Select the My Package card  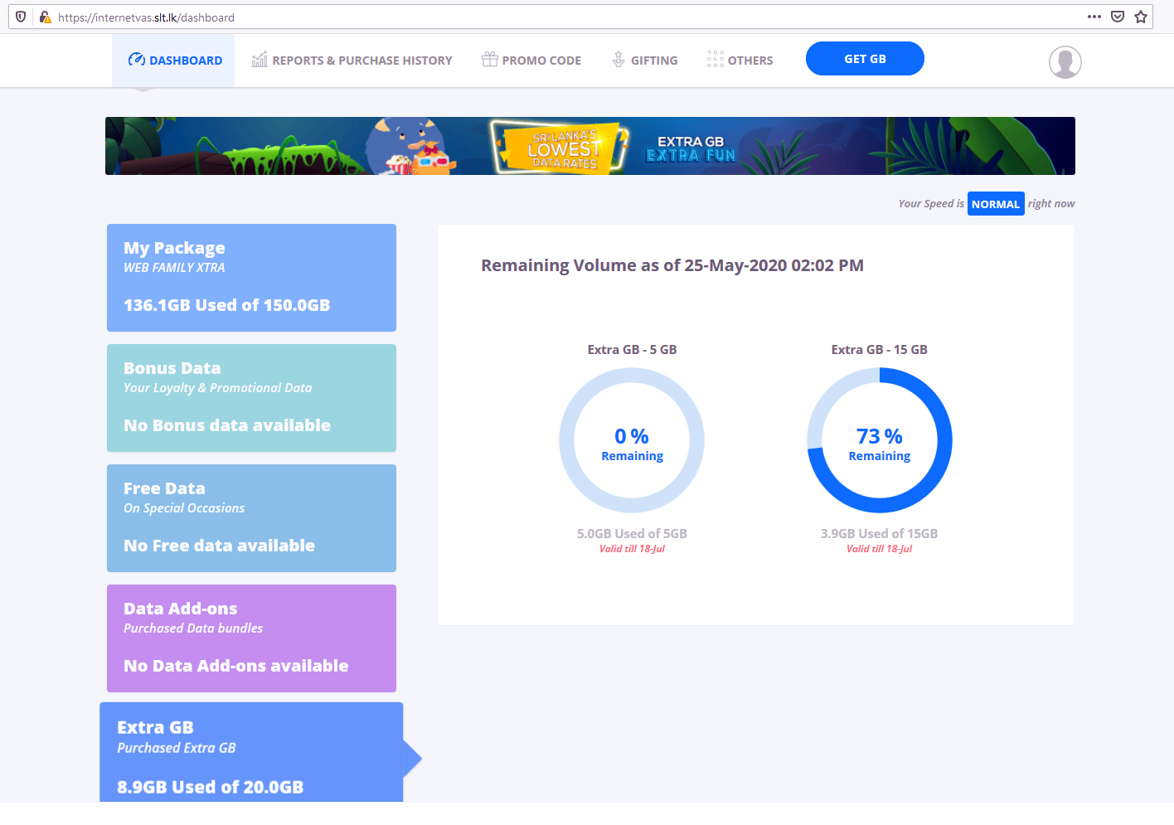click(x=251, y=278)
